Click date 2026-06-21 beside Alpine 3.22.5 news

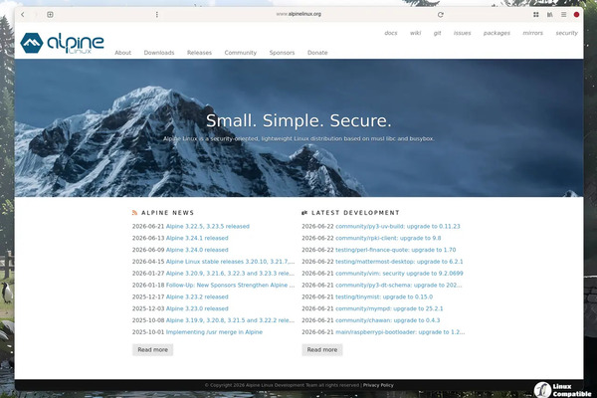click(148, 226)
